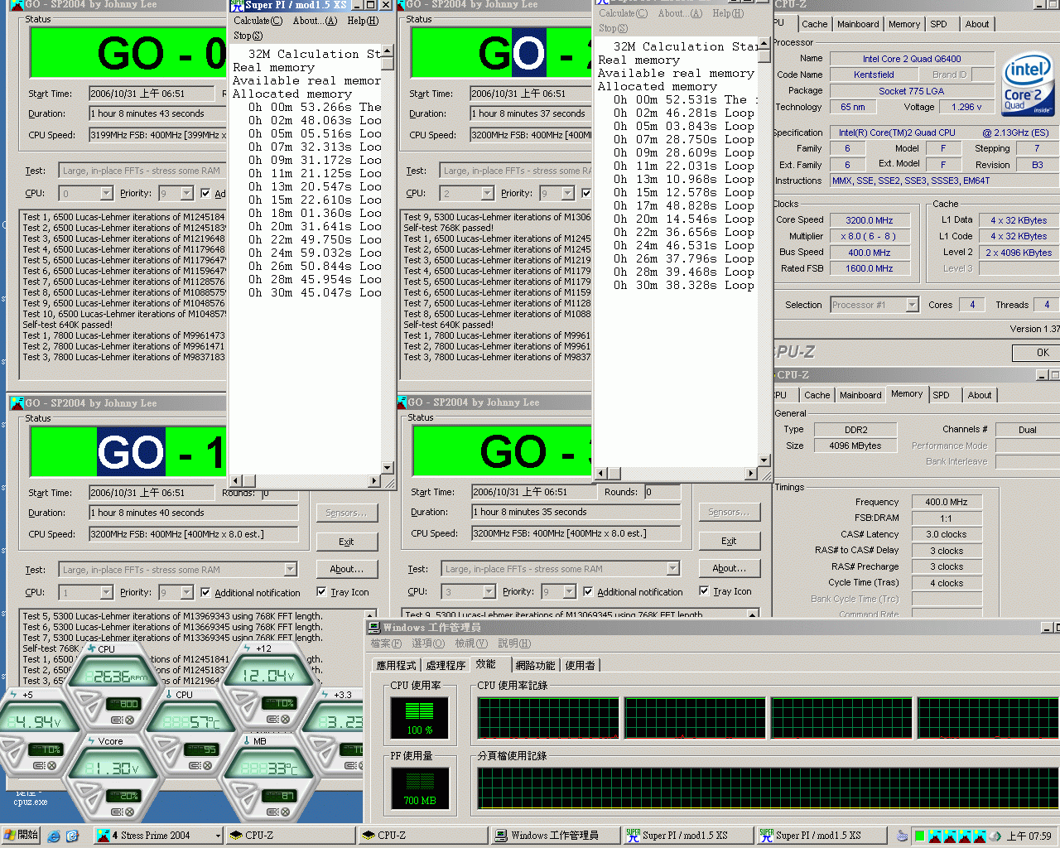
Task: Open Processor #1 selection dropdown in CPU-Z
Action: pos(912,305)
